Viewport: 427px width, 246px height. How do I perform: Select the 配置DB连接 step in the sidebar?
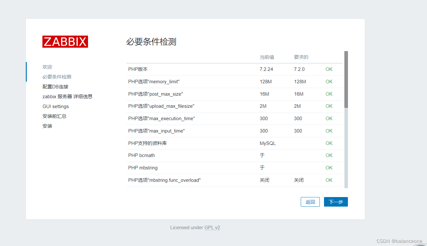(55, 87)
